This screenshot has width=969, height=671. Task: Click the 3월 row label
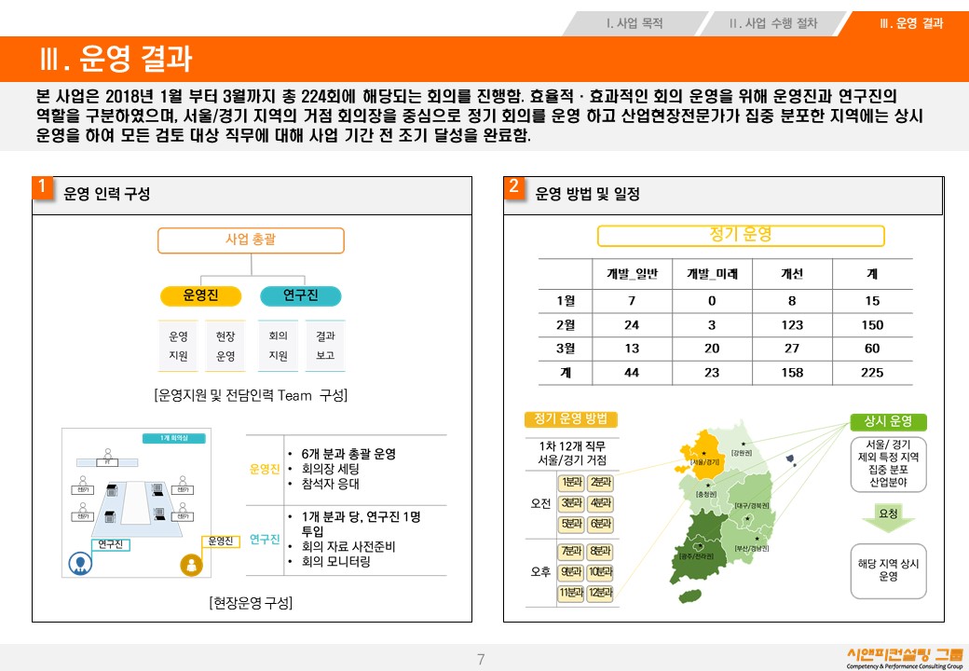pos(566,349)
